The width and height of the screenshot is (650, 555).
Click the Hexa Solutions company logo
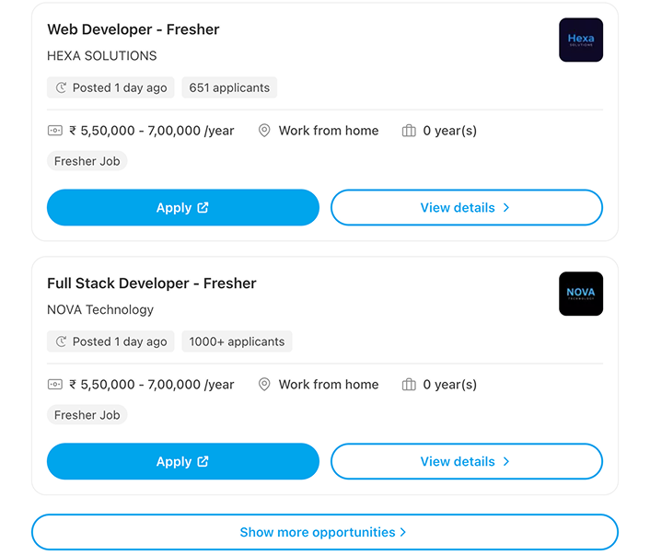581,40
